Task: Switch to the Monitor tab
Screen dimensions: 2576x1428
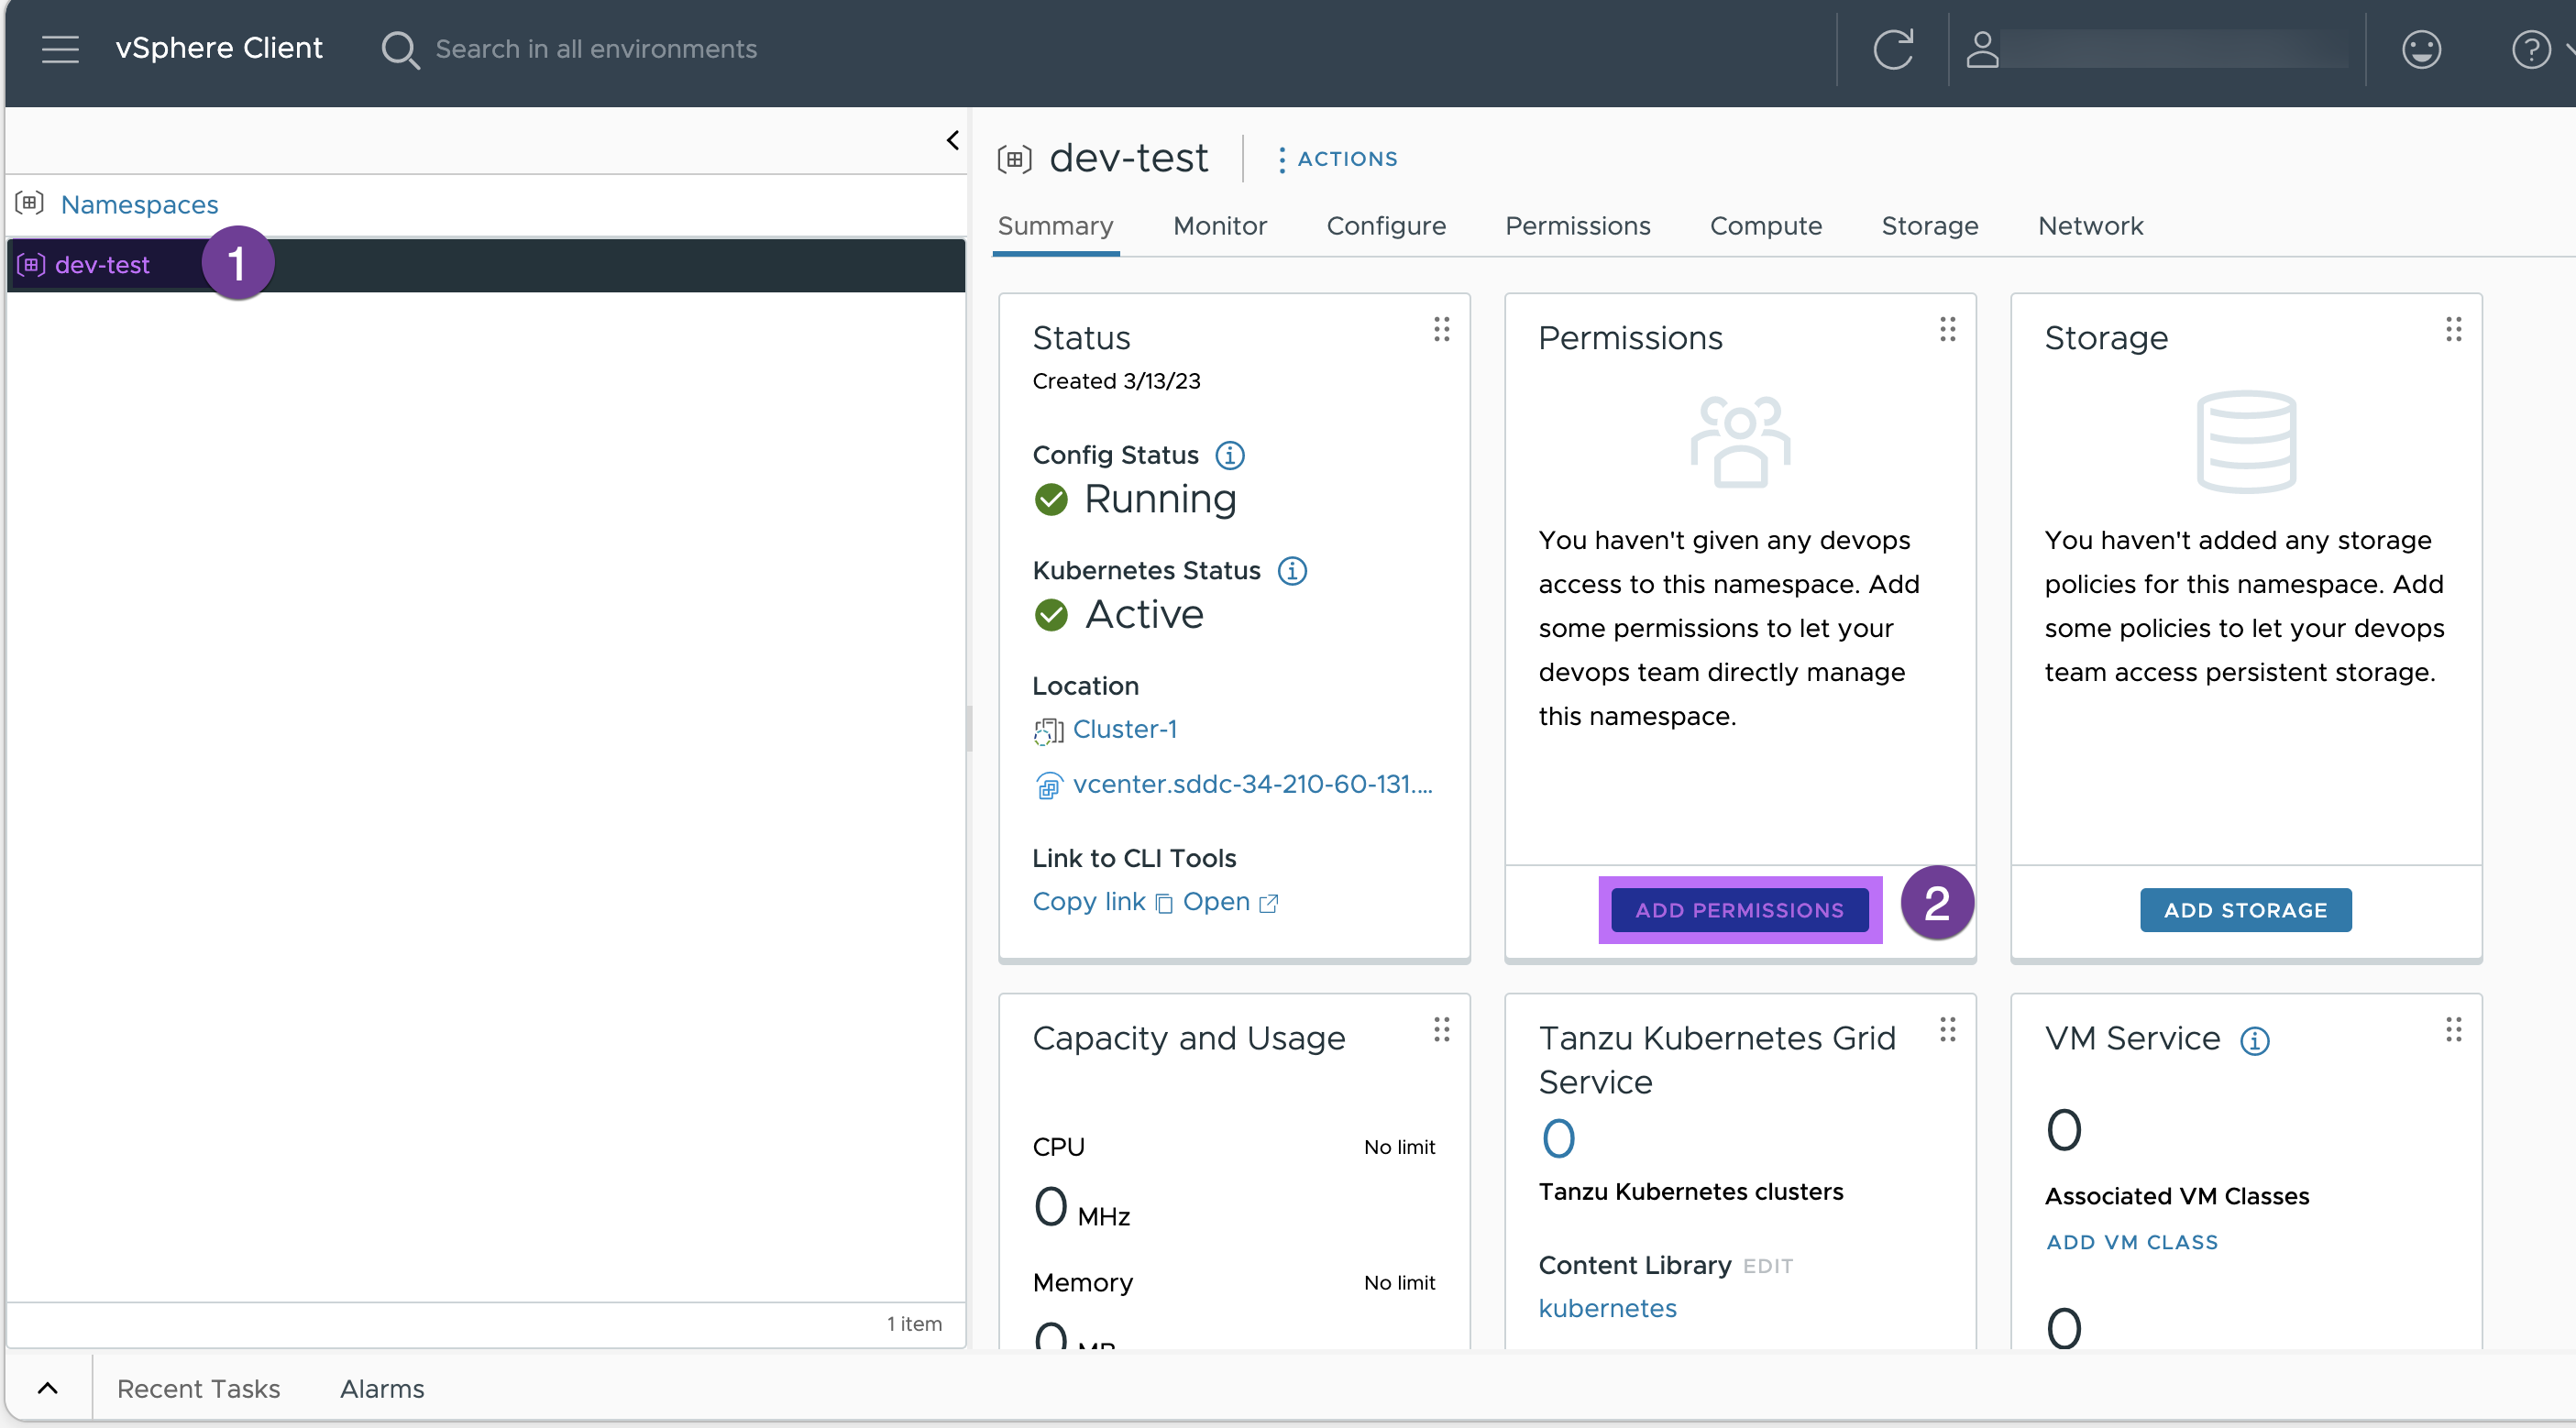Action: (x=1220, y=224)
